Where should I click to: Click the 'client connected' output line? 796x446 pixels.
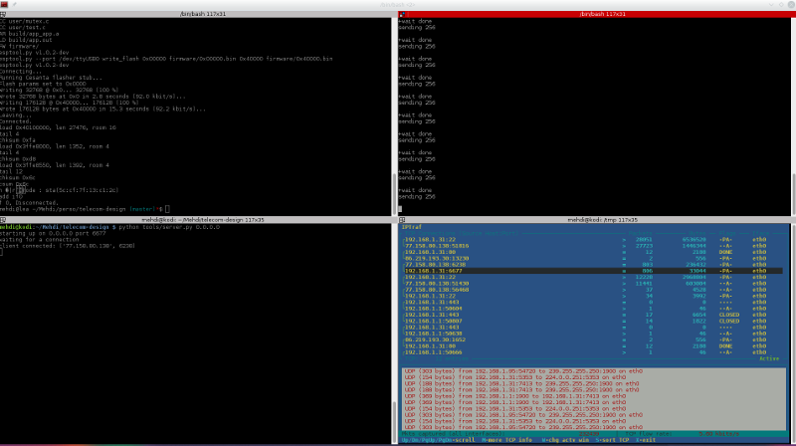pyautogui.click(x=68, y=246)
